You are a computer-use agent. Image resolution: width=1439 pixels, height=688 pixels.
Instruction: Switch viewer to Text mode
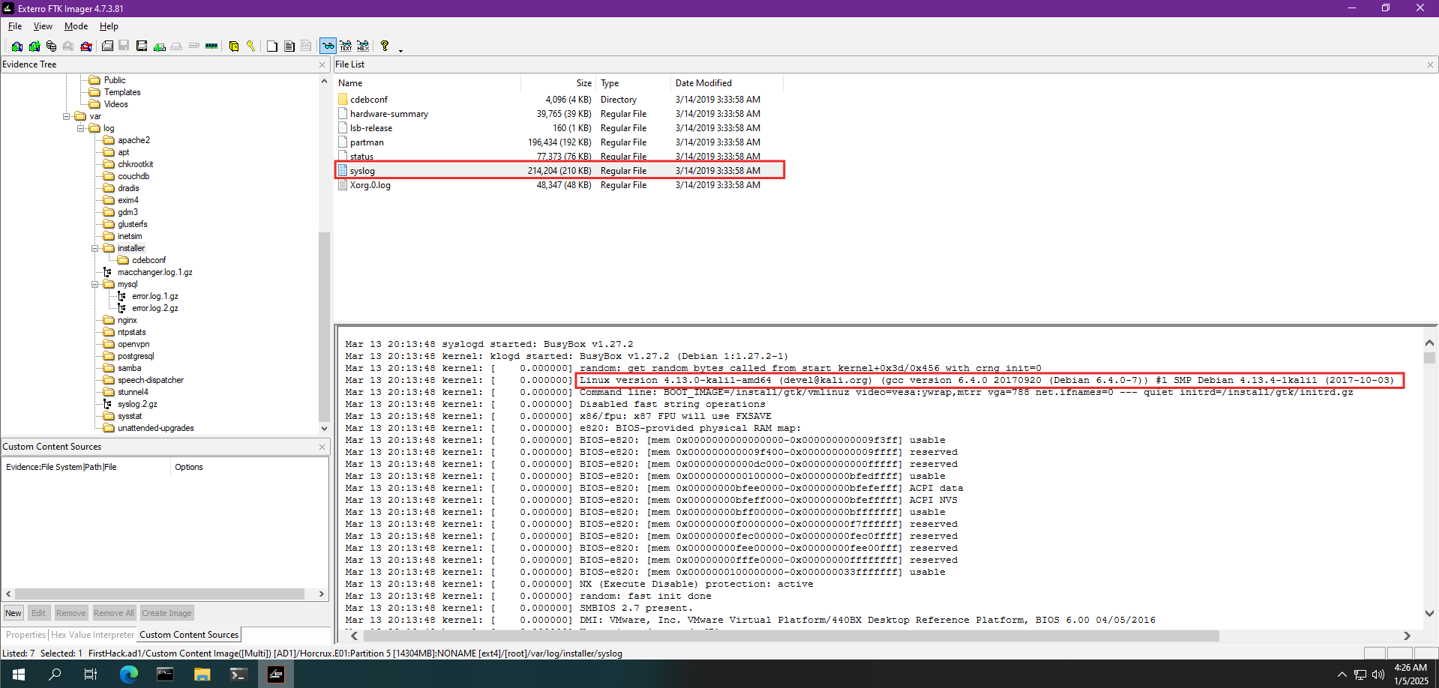[346, 46]
